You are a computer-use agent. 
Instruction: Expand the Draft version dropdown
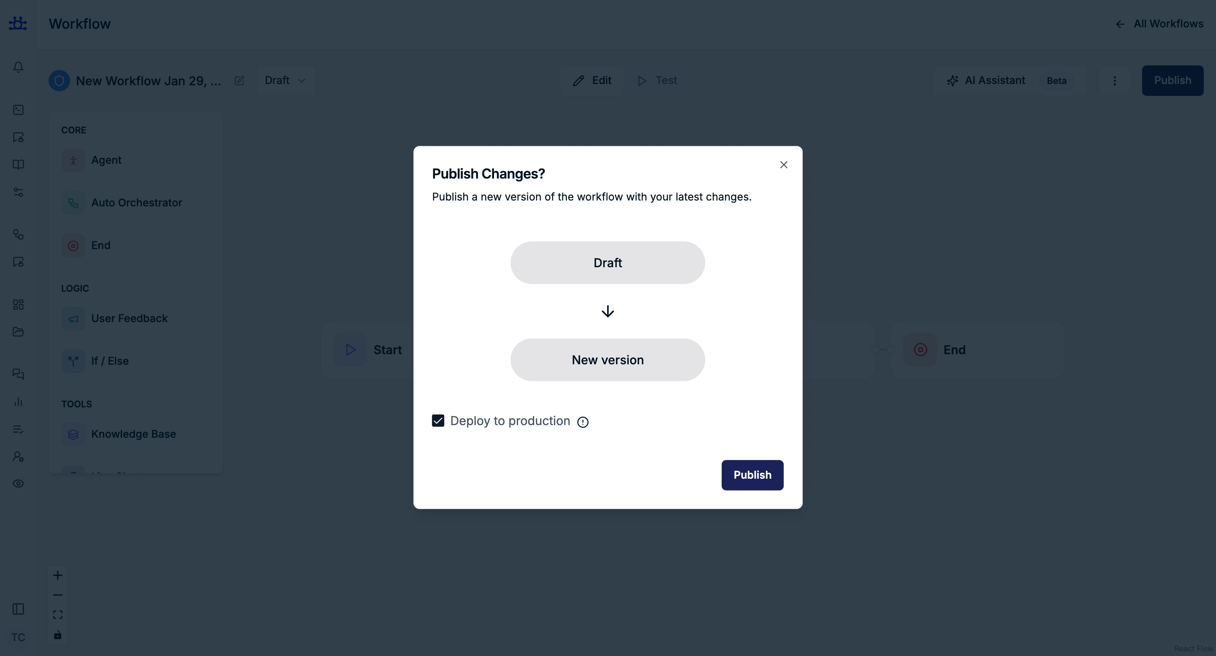285,81
